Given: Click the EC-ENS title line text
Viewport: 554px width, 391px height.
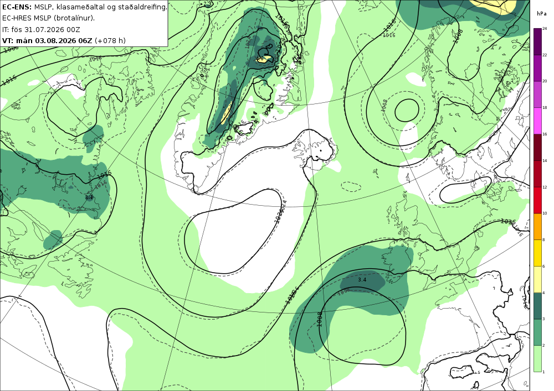Looking at the screenshot, I should click(84, 7).
